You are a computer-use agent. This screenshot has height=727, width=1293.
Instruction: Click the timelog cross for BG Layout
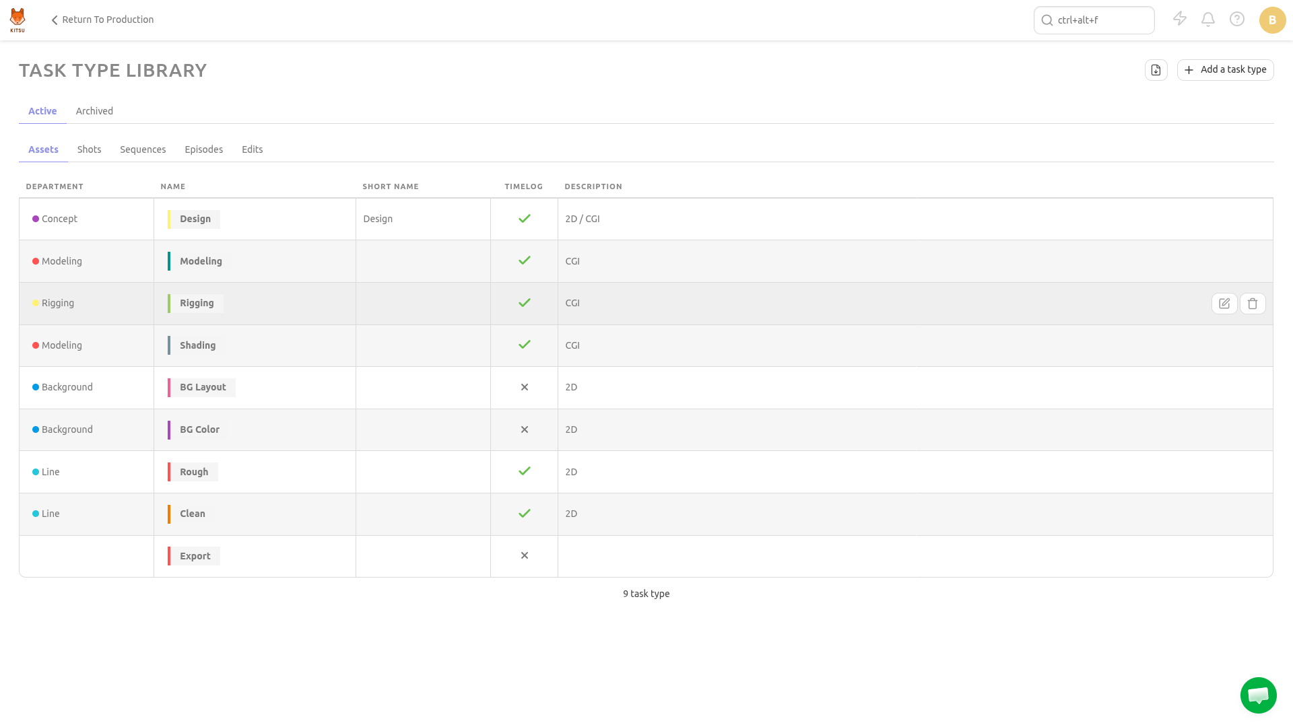[x=525, y=387]
